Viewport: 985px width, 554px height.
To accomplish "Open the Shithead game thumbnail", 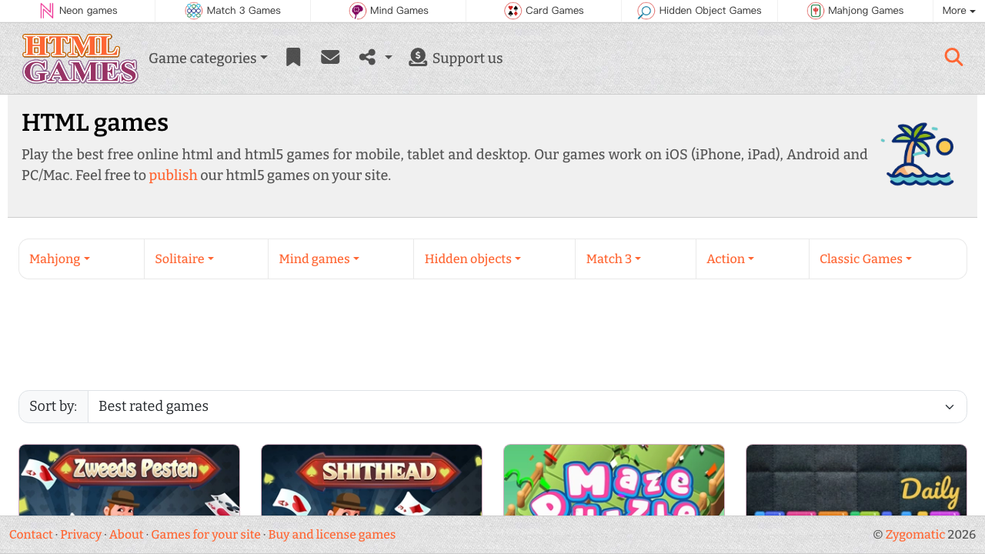I will [372, 480].
